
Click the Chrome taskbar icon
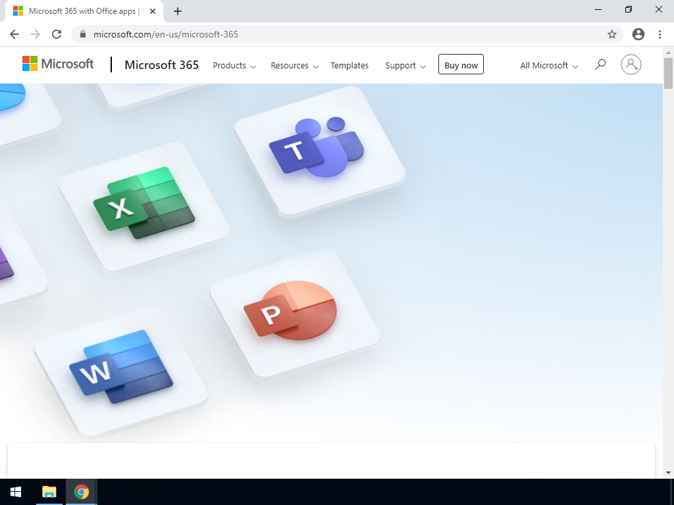[81, 492]
